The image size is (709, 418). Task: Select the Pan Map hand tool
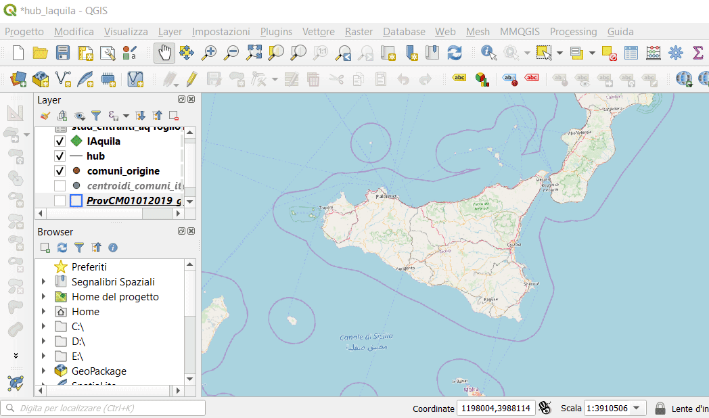[x=164, y=53]
